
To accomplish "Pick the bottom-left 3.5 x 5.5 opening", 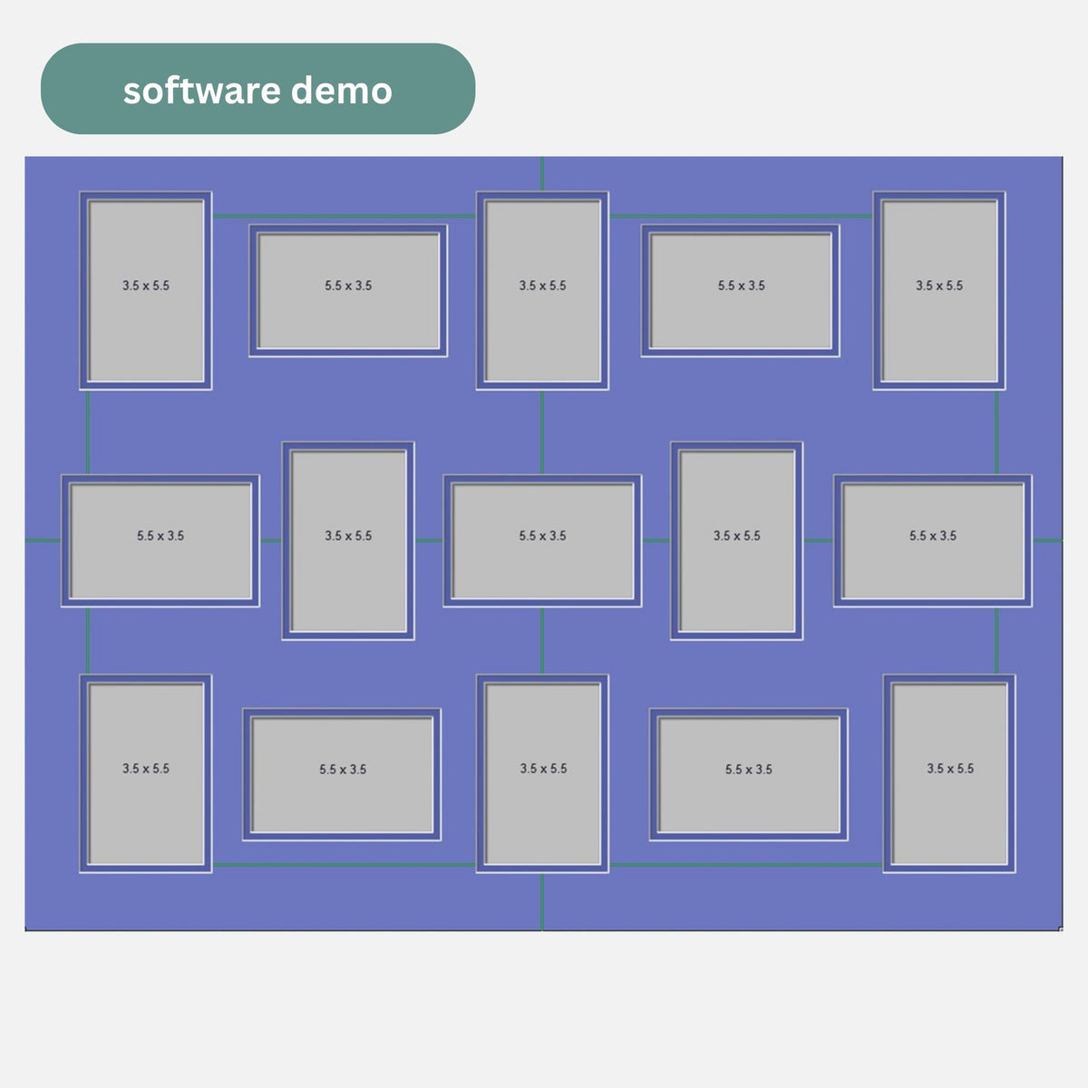I will pyautogui.click(x=146, y=774).
